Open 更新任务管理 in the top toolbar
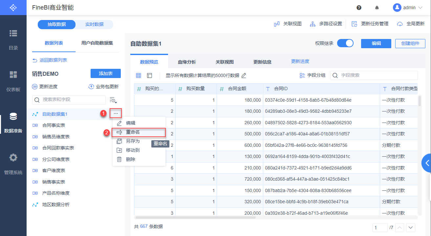Image resolution: width=431 pixels, height=236 pixels. 370,24
